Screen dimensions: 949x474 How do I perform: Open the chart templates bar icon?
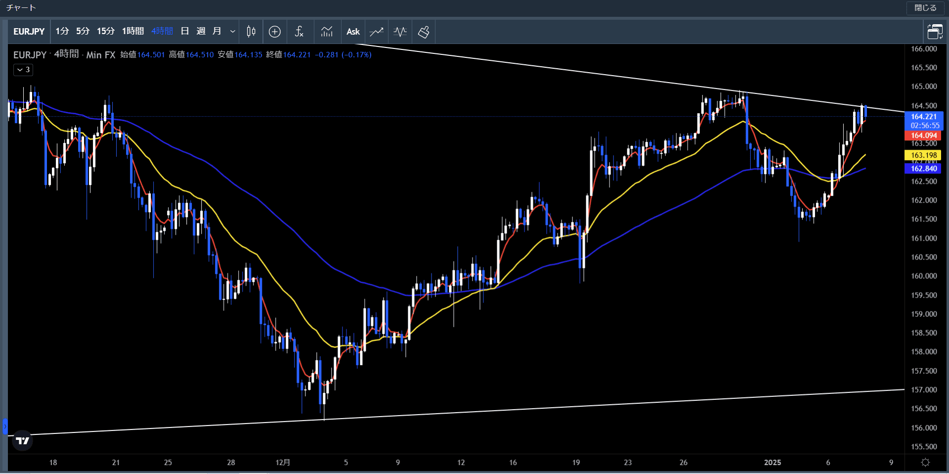327,32
